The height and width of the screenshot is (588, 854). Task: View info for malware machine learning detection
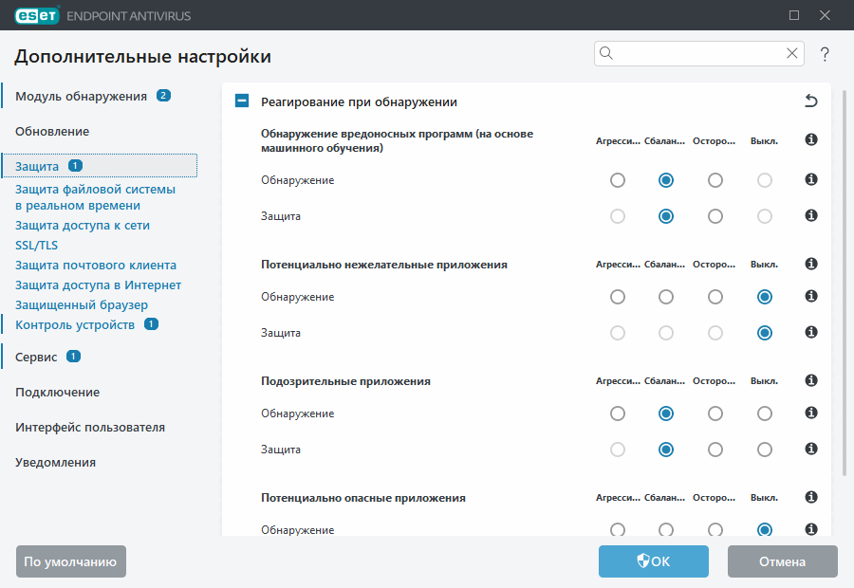click(810, 138)
